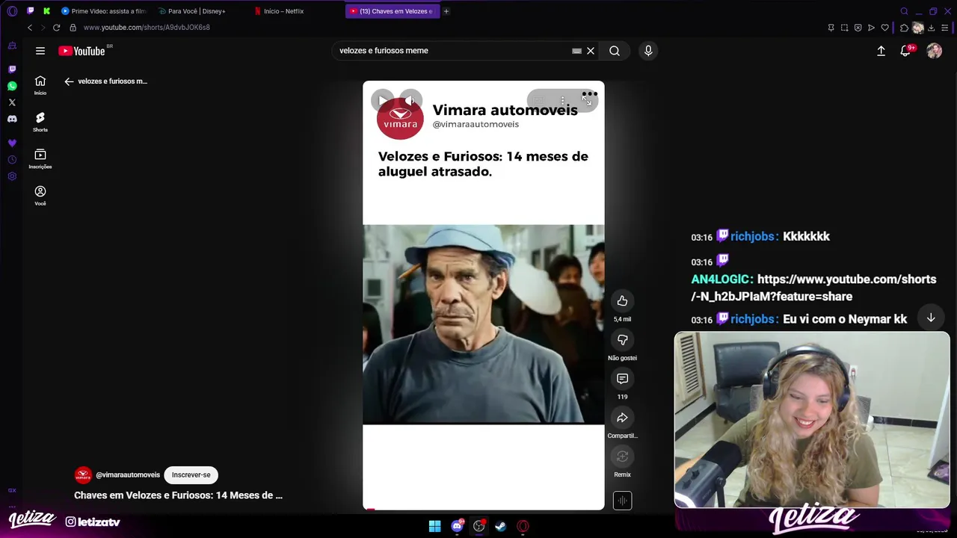Add page to bookmarks heart

click(x=884, y=28)
